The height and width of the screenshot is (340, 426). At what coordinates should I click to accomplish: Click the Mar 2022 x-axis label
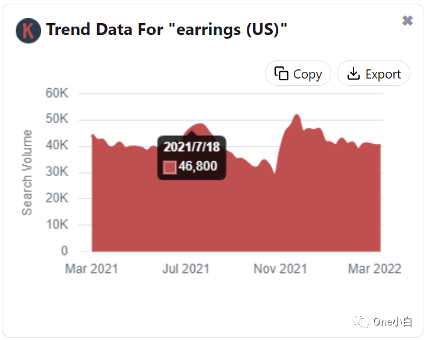pyautogui.click(x=374, y=268)
